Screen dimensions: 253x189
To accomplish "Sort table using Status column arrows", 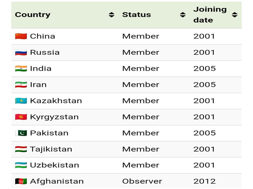I will 183,15.
